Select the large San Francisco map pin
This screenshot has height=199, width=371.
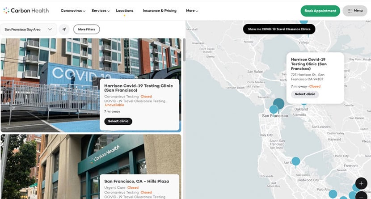click(279, 105)
